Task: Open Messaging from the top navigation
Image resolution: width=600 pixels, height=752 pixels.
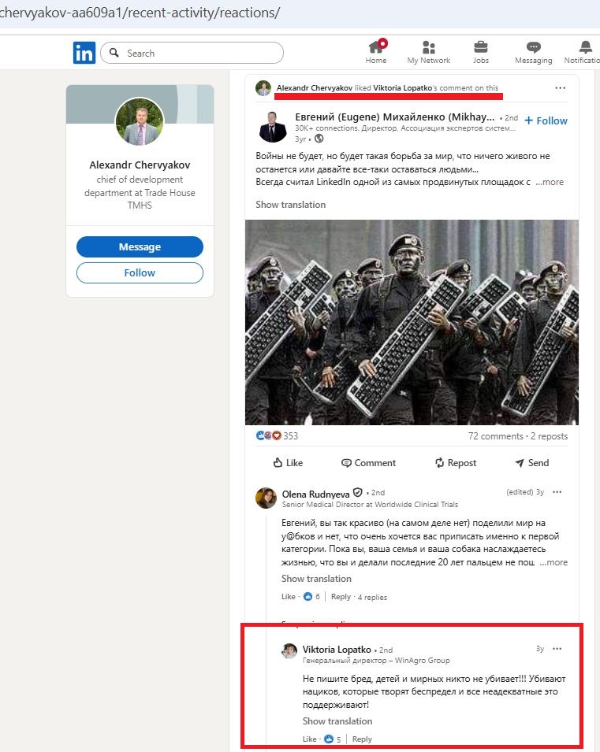Action: (534, 52)
